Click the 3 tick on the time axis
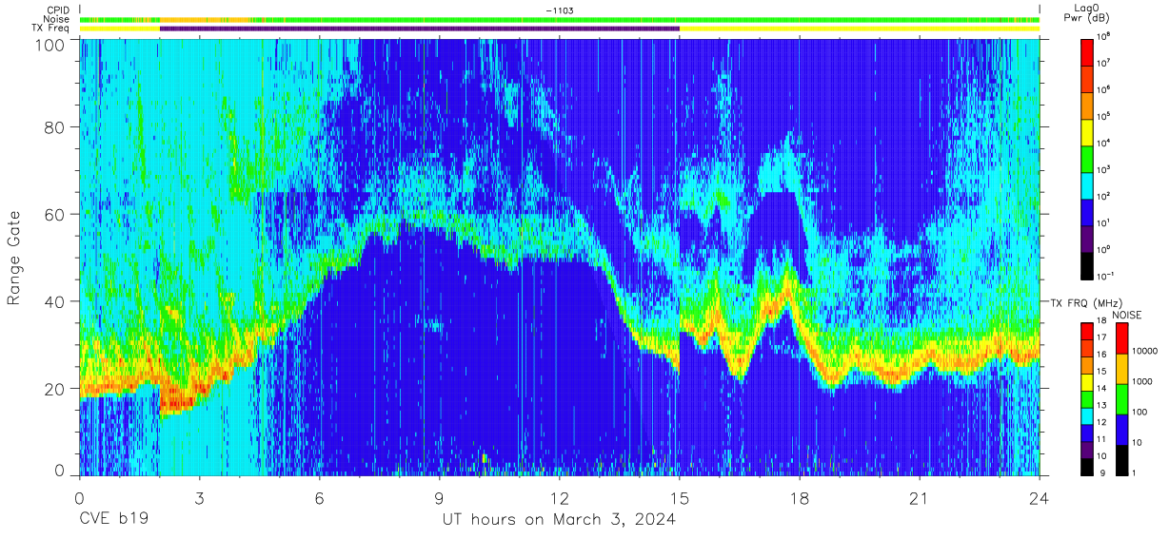This screenshot has width=1169, height=539. tap(199, 498)
